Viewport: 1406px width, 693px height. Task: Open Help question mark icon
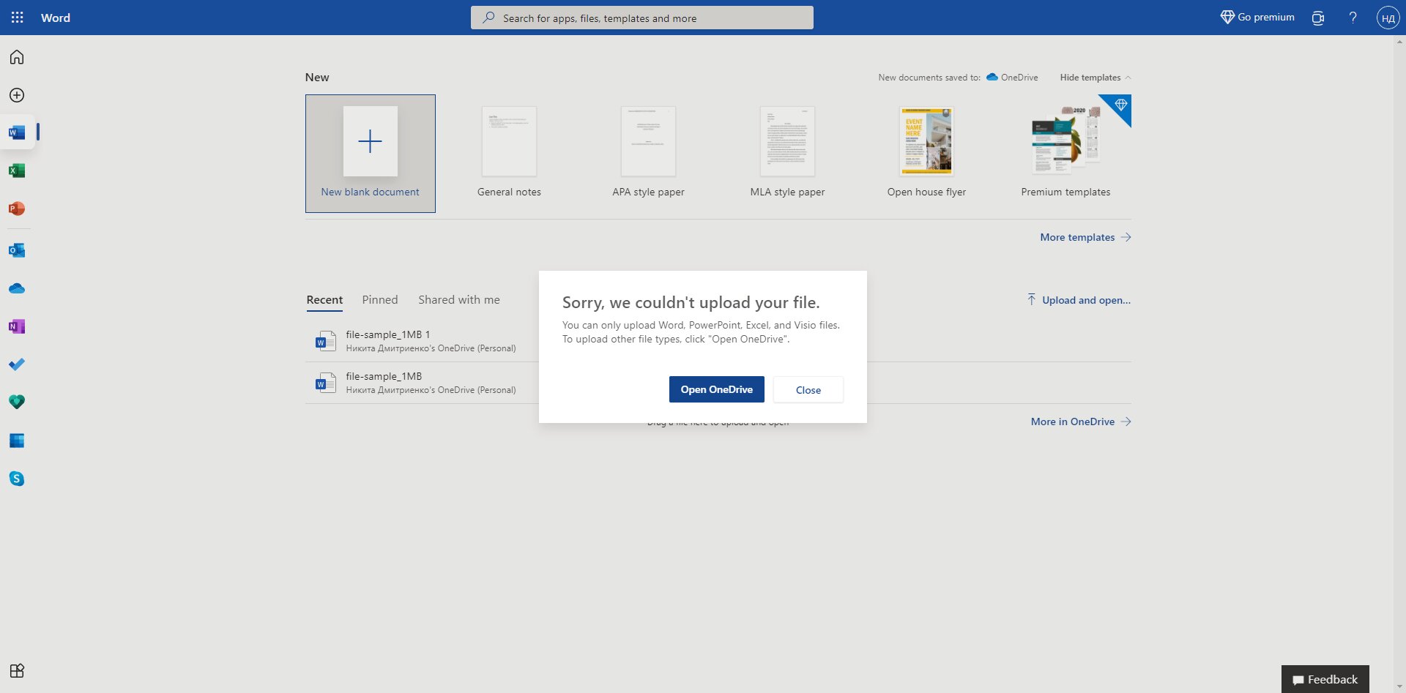point(1353,18)
